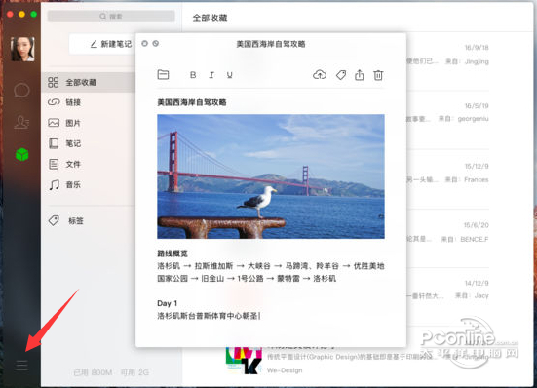Open favorite item from georgeniu
The height and width of the screenshot is (388, 537).
pyautogui.click(x=448, y=120)
